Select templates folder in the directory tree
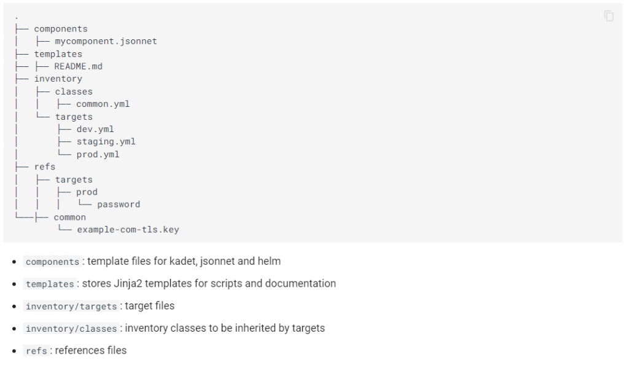 [x=58, y=54]
